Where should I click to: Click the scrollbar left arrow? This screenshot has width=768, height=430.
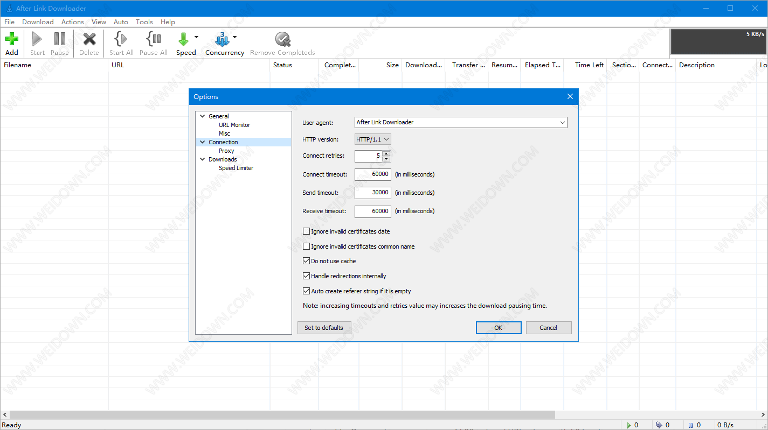tap(4, 415)
